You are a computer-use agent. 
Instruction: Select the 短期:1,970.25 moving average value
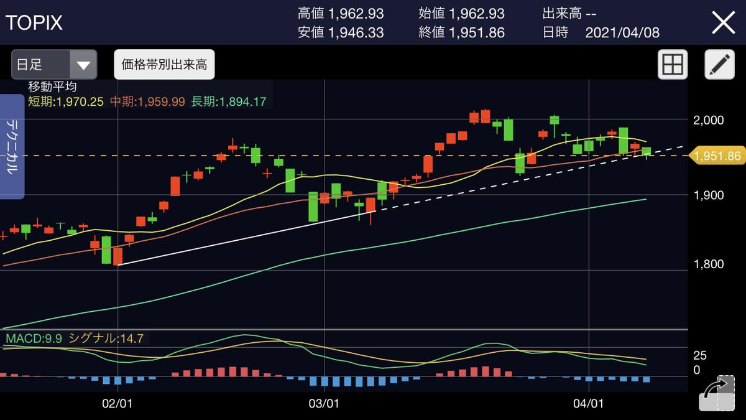point(65,101)
